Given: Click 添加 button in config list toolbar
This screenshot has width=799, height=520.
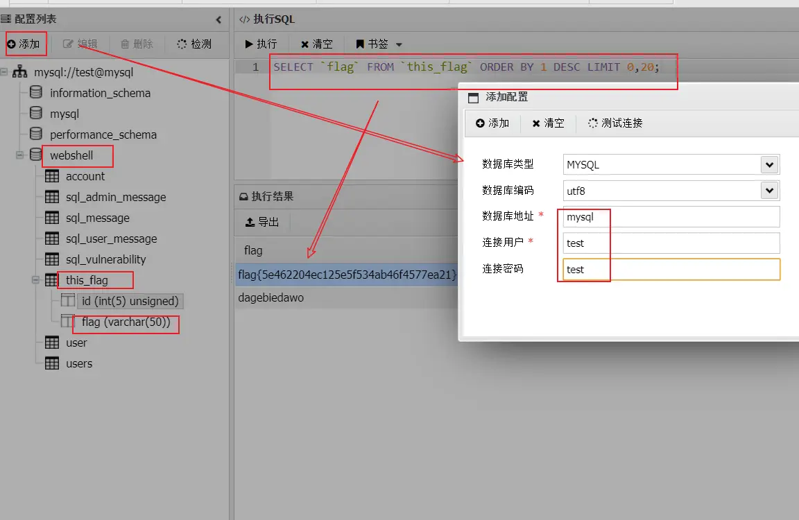Looking at the screenshot, I should 24,44.
